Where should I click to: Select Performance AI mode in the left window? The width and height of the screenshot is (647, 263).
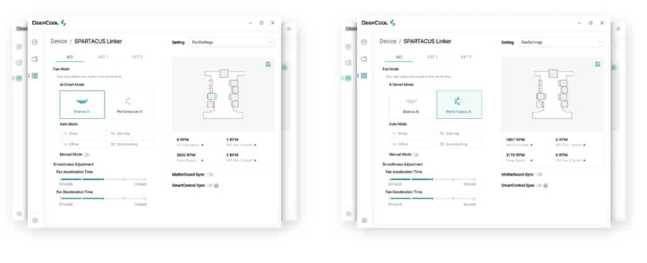(x=130, y=104)
